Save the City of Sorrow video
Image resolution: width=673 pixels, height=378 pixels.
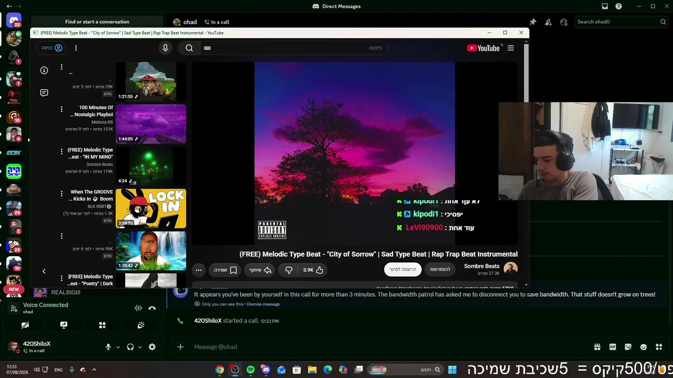pos(226,270)
